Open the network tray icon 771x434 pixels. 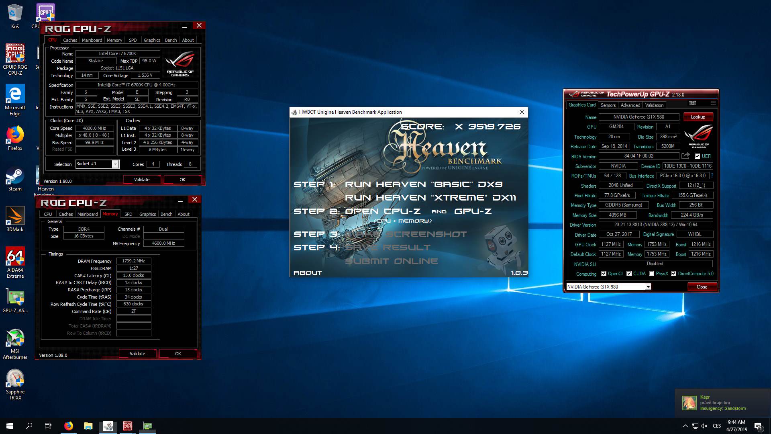tap(695, 426)
